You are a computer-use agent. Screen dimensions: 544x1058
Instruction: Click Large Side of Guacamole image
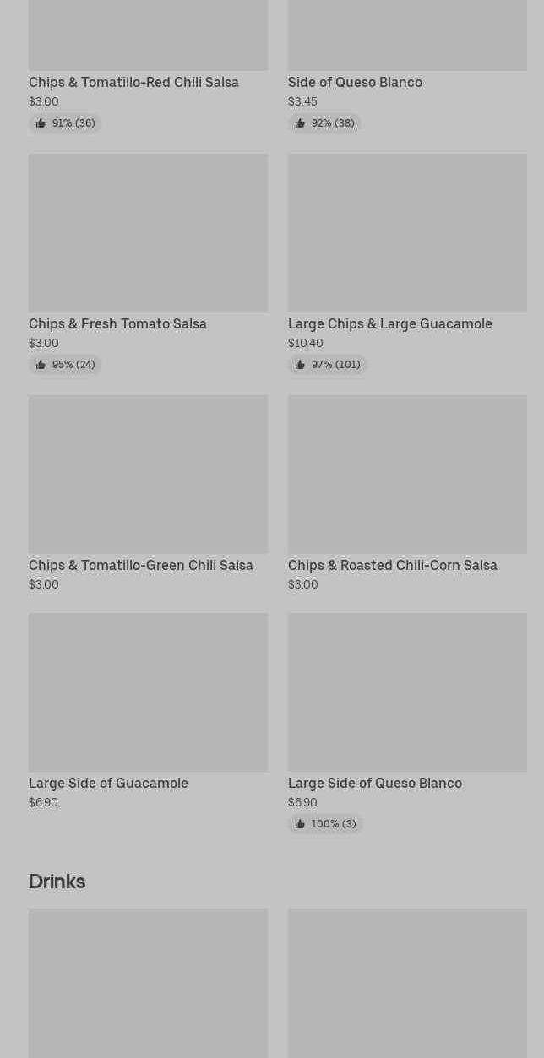pyautogui.click(x=148, y=692)
